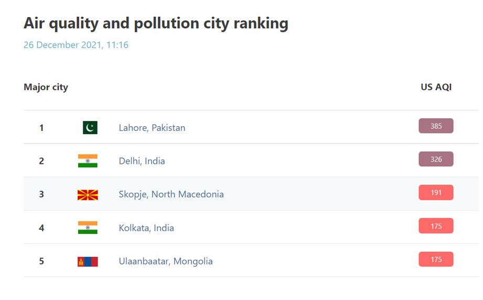The height and width of the screenshot is (300, 483).
Task: Select the Ulaanbaatar, Mongolia link
Action: 166,261
